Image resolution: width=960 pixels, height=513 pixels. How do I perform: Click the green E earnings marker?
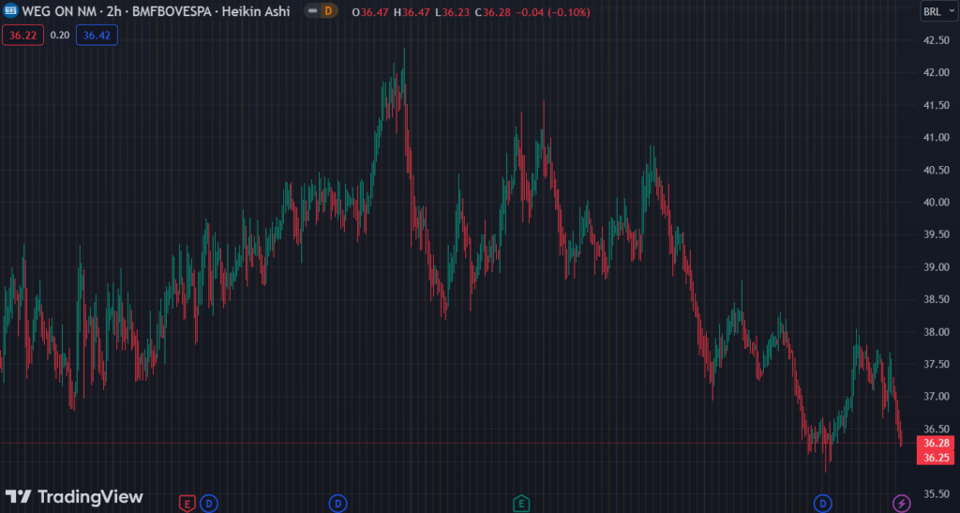coord(521,504)
